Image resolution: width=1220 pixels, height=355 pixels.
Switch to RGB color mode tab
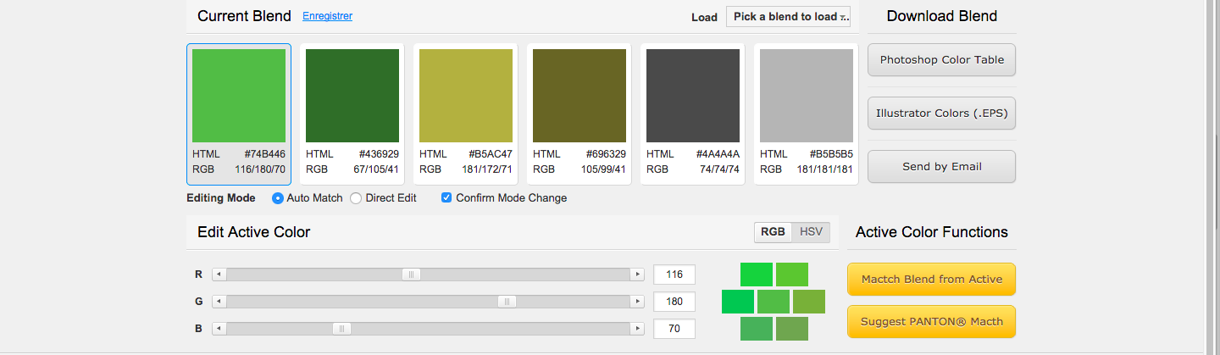[773, 232]
